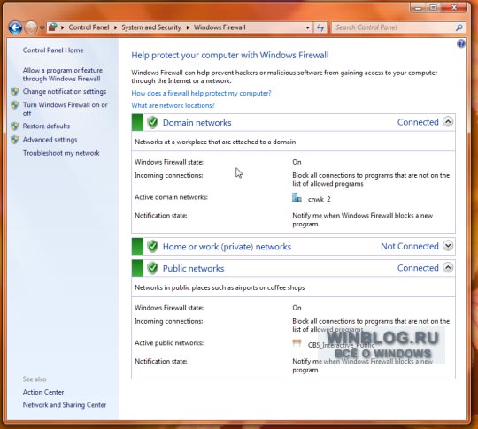
Task: Click shield icon beside Restore defaults
Action: [15, 126]
